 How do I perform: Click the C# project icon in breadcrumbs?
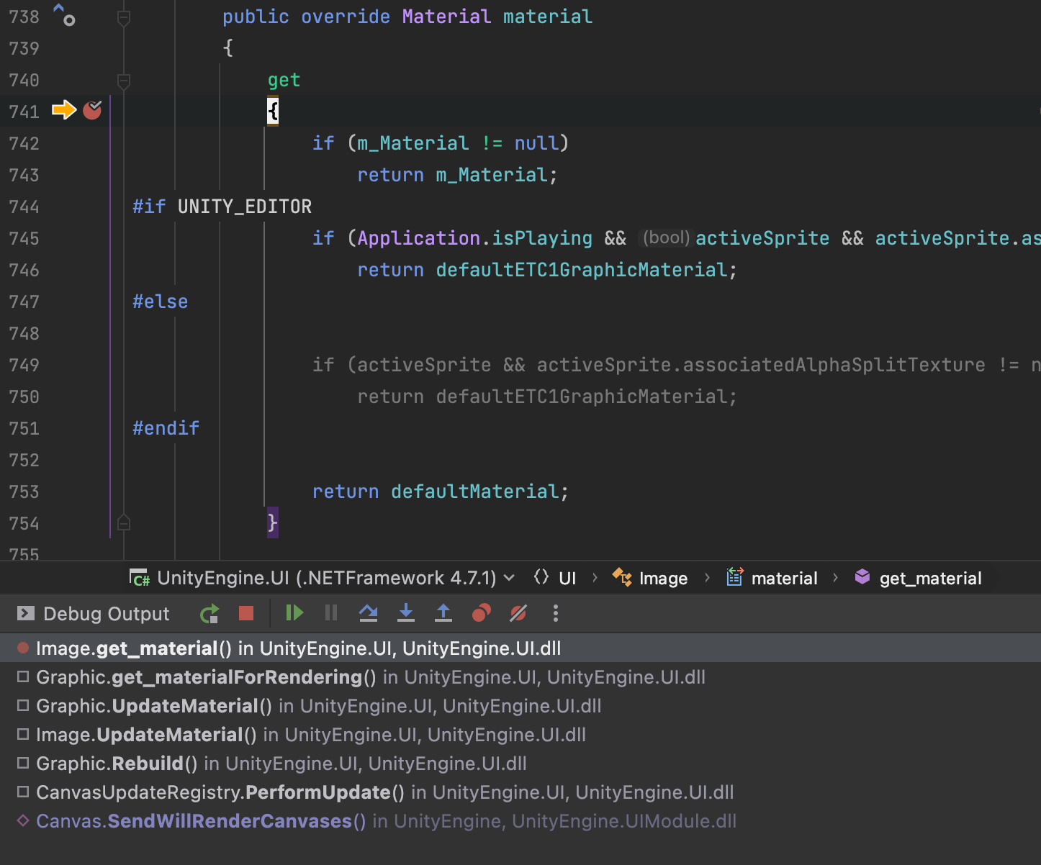point(140,578)
